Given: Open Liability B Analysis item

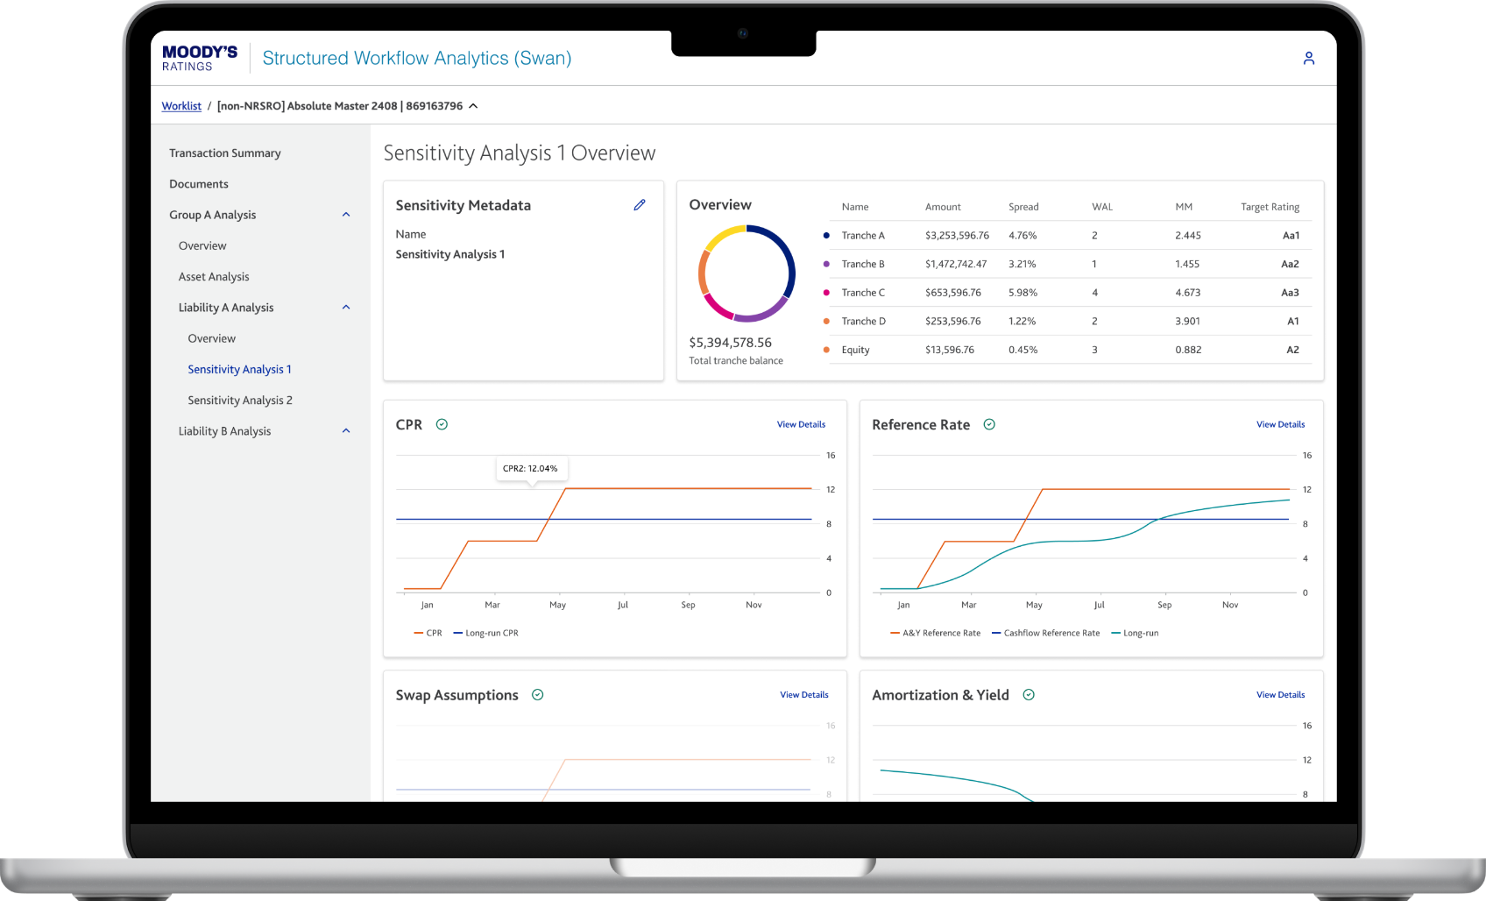Looking at the screenshot, I should (224, 431).
